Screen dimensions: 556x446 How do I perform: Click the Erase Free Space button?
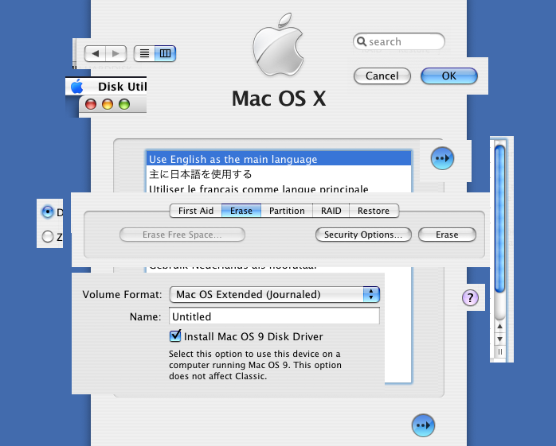[182, 235]
